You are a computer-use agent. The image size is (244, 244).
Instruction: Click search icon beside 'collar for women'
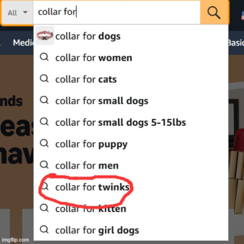(44, 57)
